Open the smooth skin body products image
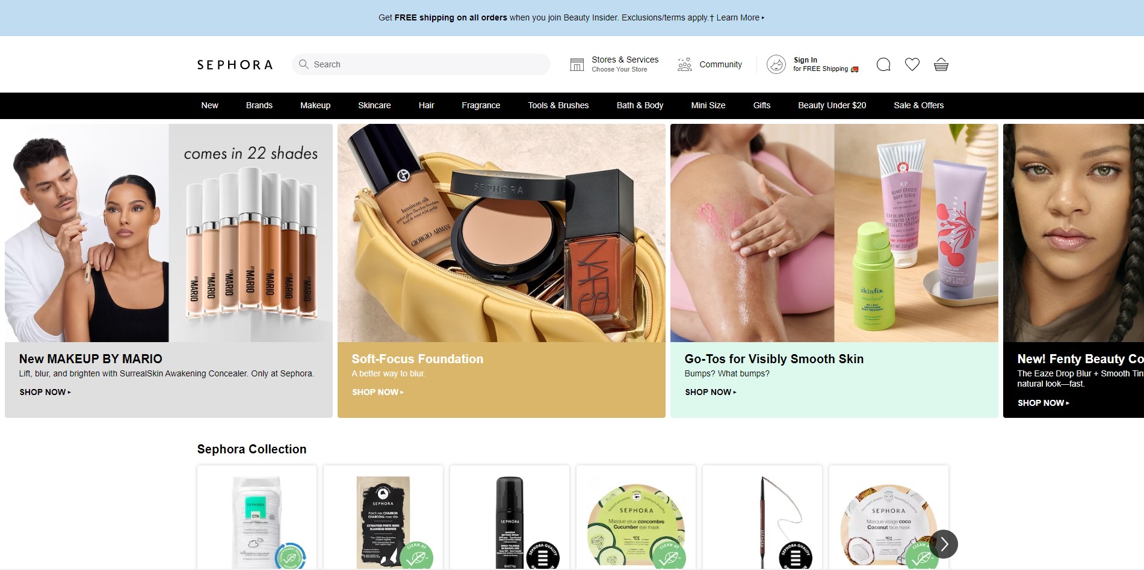 (834, 233)
